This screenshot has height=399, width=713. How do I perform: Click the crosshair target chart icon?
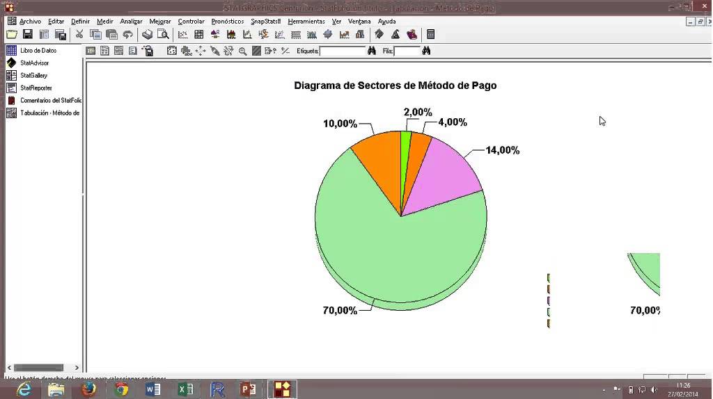[327, 35]
